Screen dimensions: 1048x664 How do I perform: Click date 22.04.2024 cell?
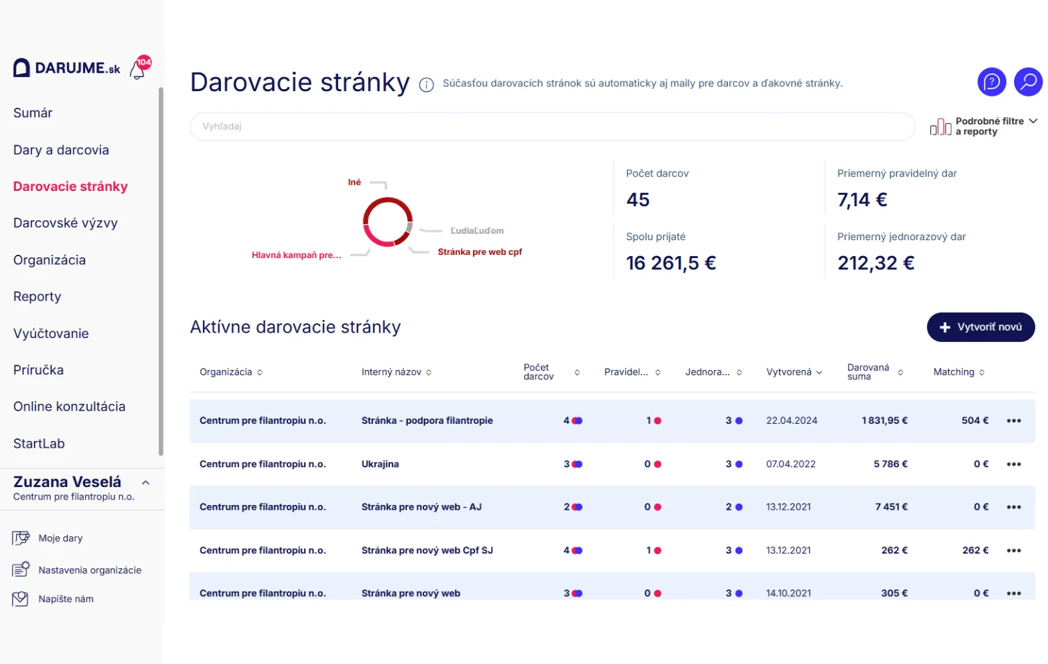point(792,420)
